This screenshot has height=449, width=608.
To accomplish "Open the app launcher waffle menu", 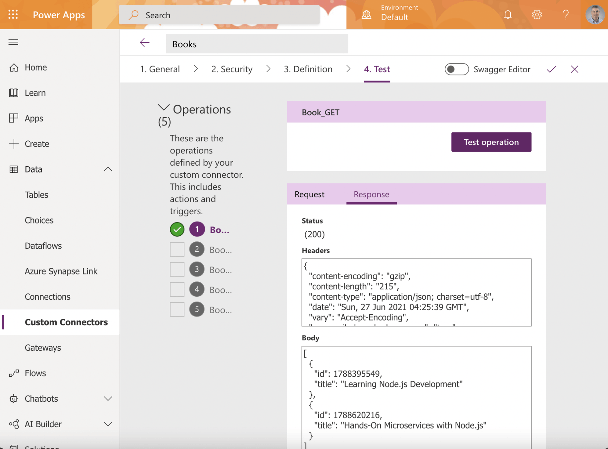I will (x=13, y=15).
